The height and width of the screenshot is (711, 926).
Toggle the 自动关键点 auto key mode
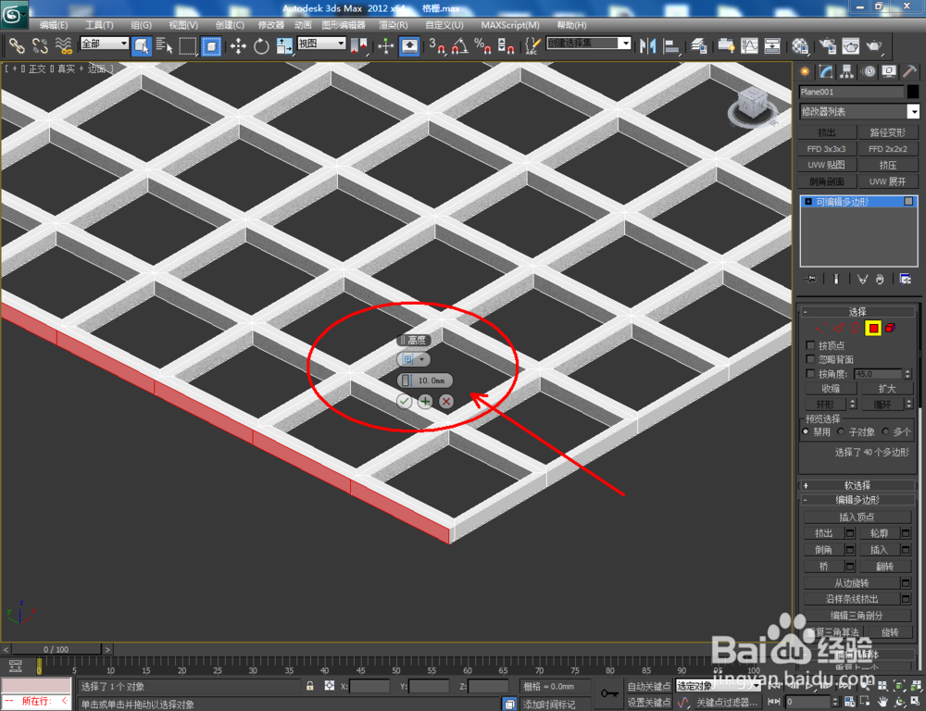coord(648,686)
